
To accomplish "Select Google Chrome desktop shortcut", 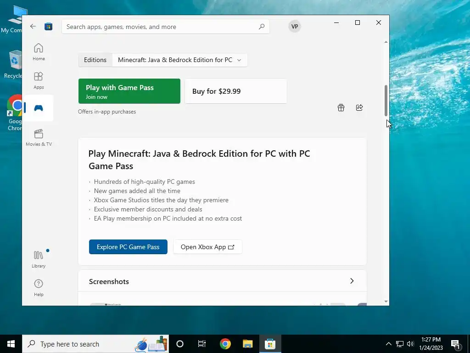I will tap(14, 113).
